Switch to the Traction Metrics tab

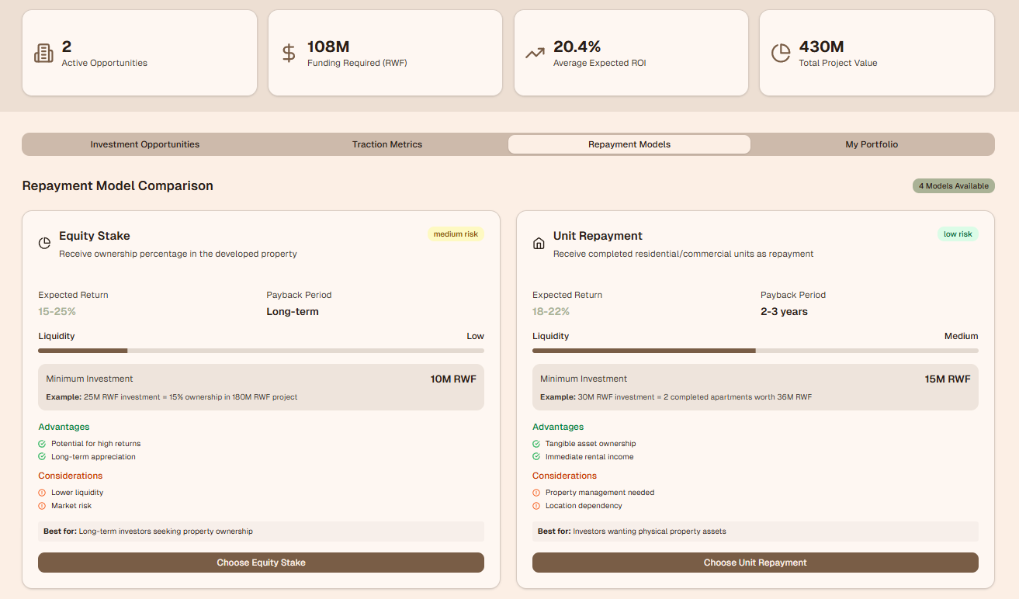pyautogui.click(x=387, y=144)
